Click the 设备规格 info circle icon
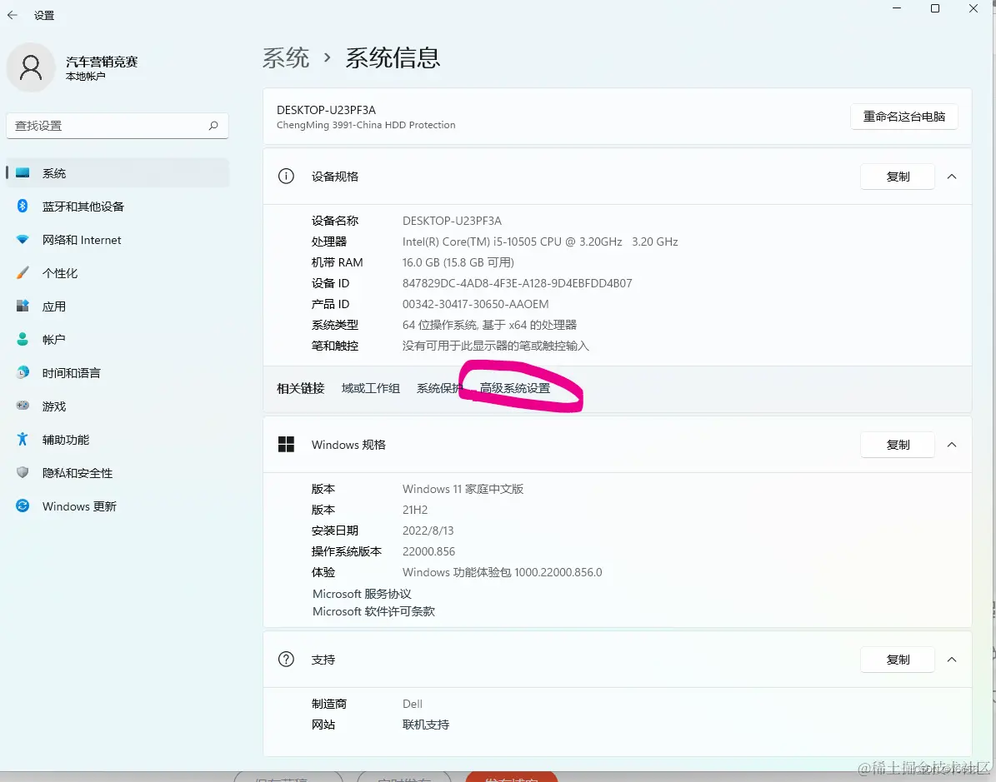Screen dimensions: 996x782 (286, 177)
